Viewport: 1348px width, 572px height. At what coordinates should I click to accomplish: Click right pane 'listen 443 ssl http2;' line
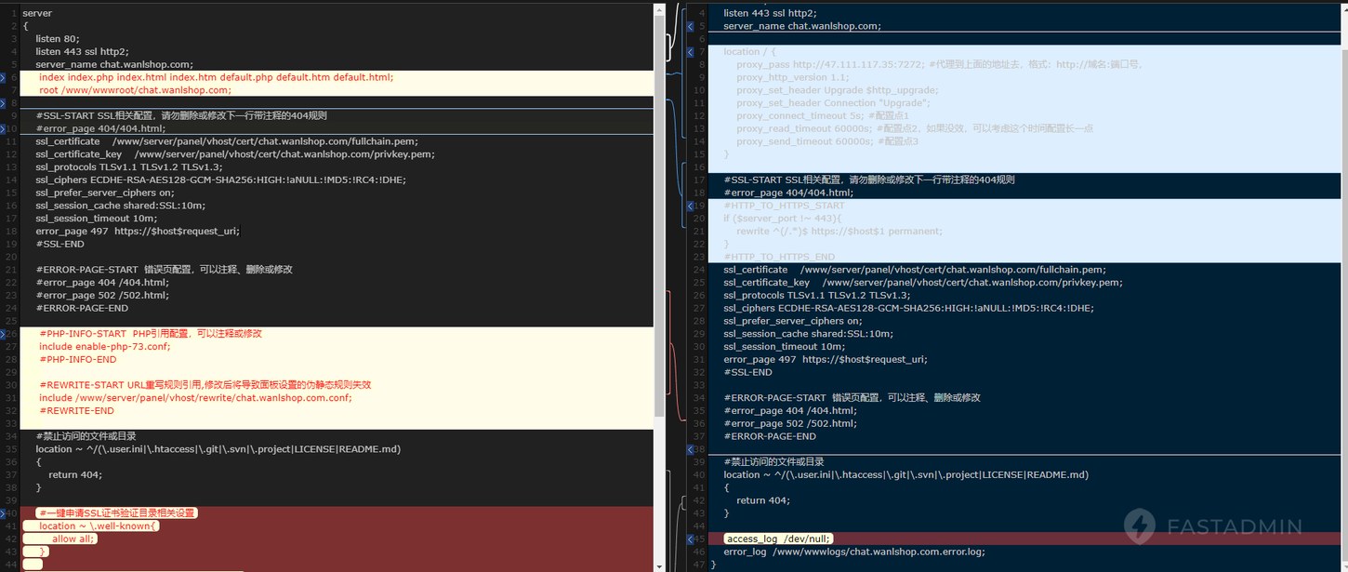click(770, 13)
